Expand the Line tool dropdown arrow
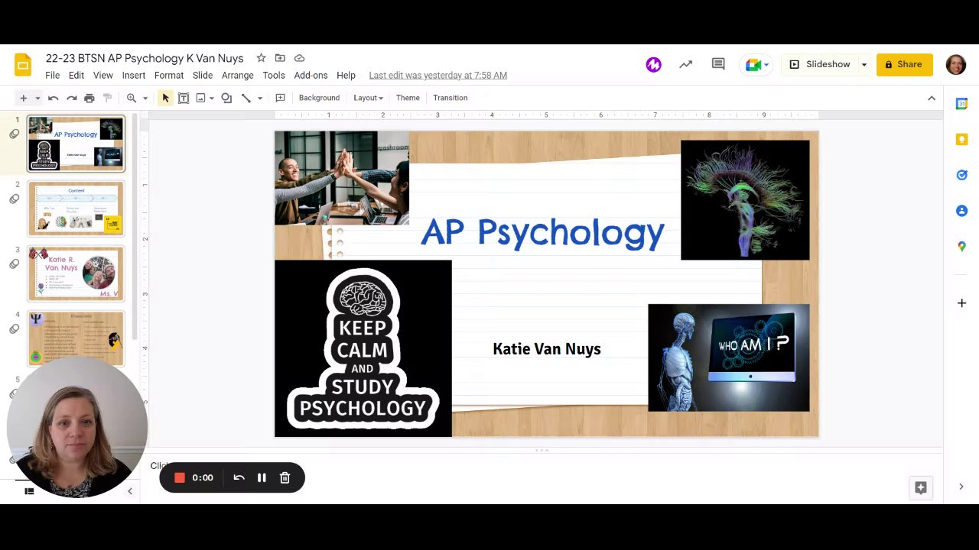 pos(260,98)
